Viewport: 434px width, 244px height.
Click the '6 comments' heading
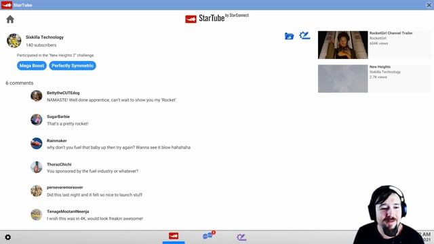pos(20,83)
